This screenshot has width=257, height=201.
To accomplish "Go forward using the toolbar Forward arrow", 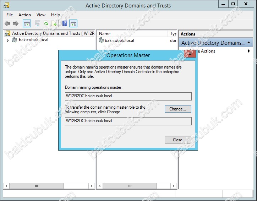I will click(16, 24).
